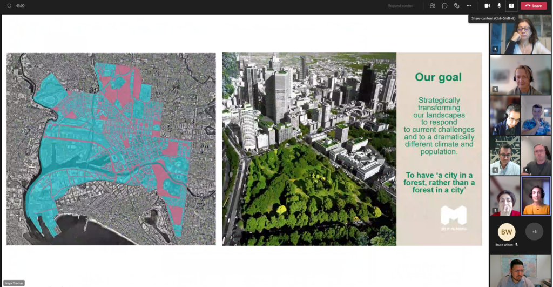Click the shared Melbourne city map image
553x287 pixels.
pos(111,149)
